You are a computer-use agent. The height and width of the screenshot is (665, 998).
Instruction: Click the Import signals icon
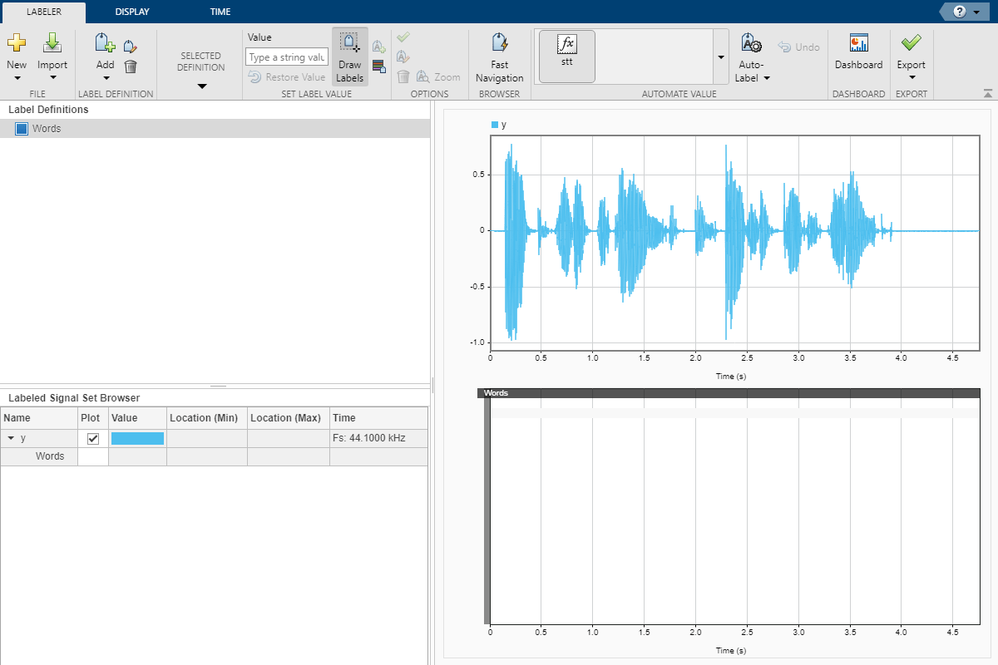(52, 44)
